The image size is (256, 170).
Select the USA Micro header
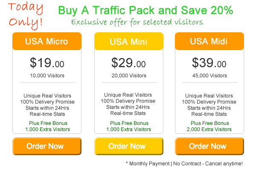click(x=47, y=41)
